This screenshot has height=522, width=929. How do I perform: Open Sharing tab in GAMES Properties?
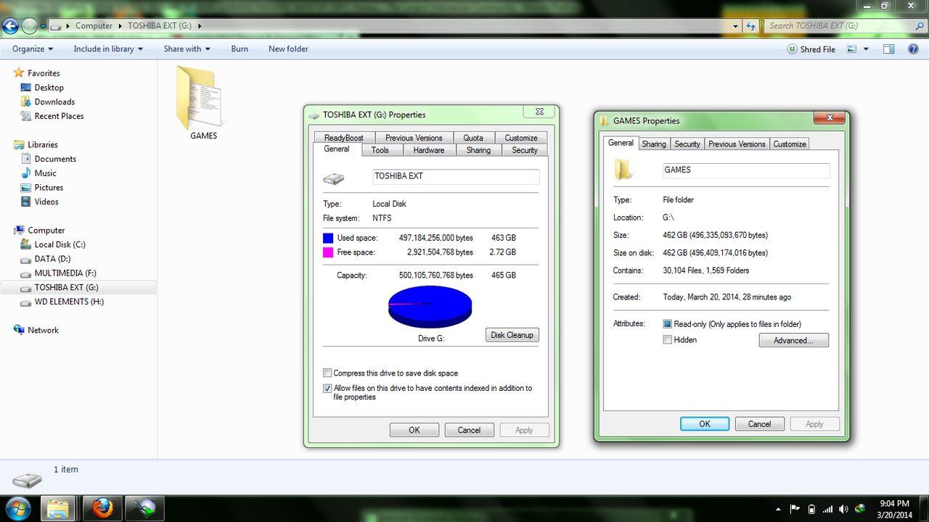[x=654, y=144]
